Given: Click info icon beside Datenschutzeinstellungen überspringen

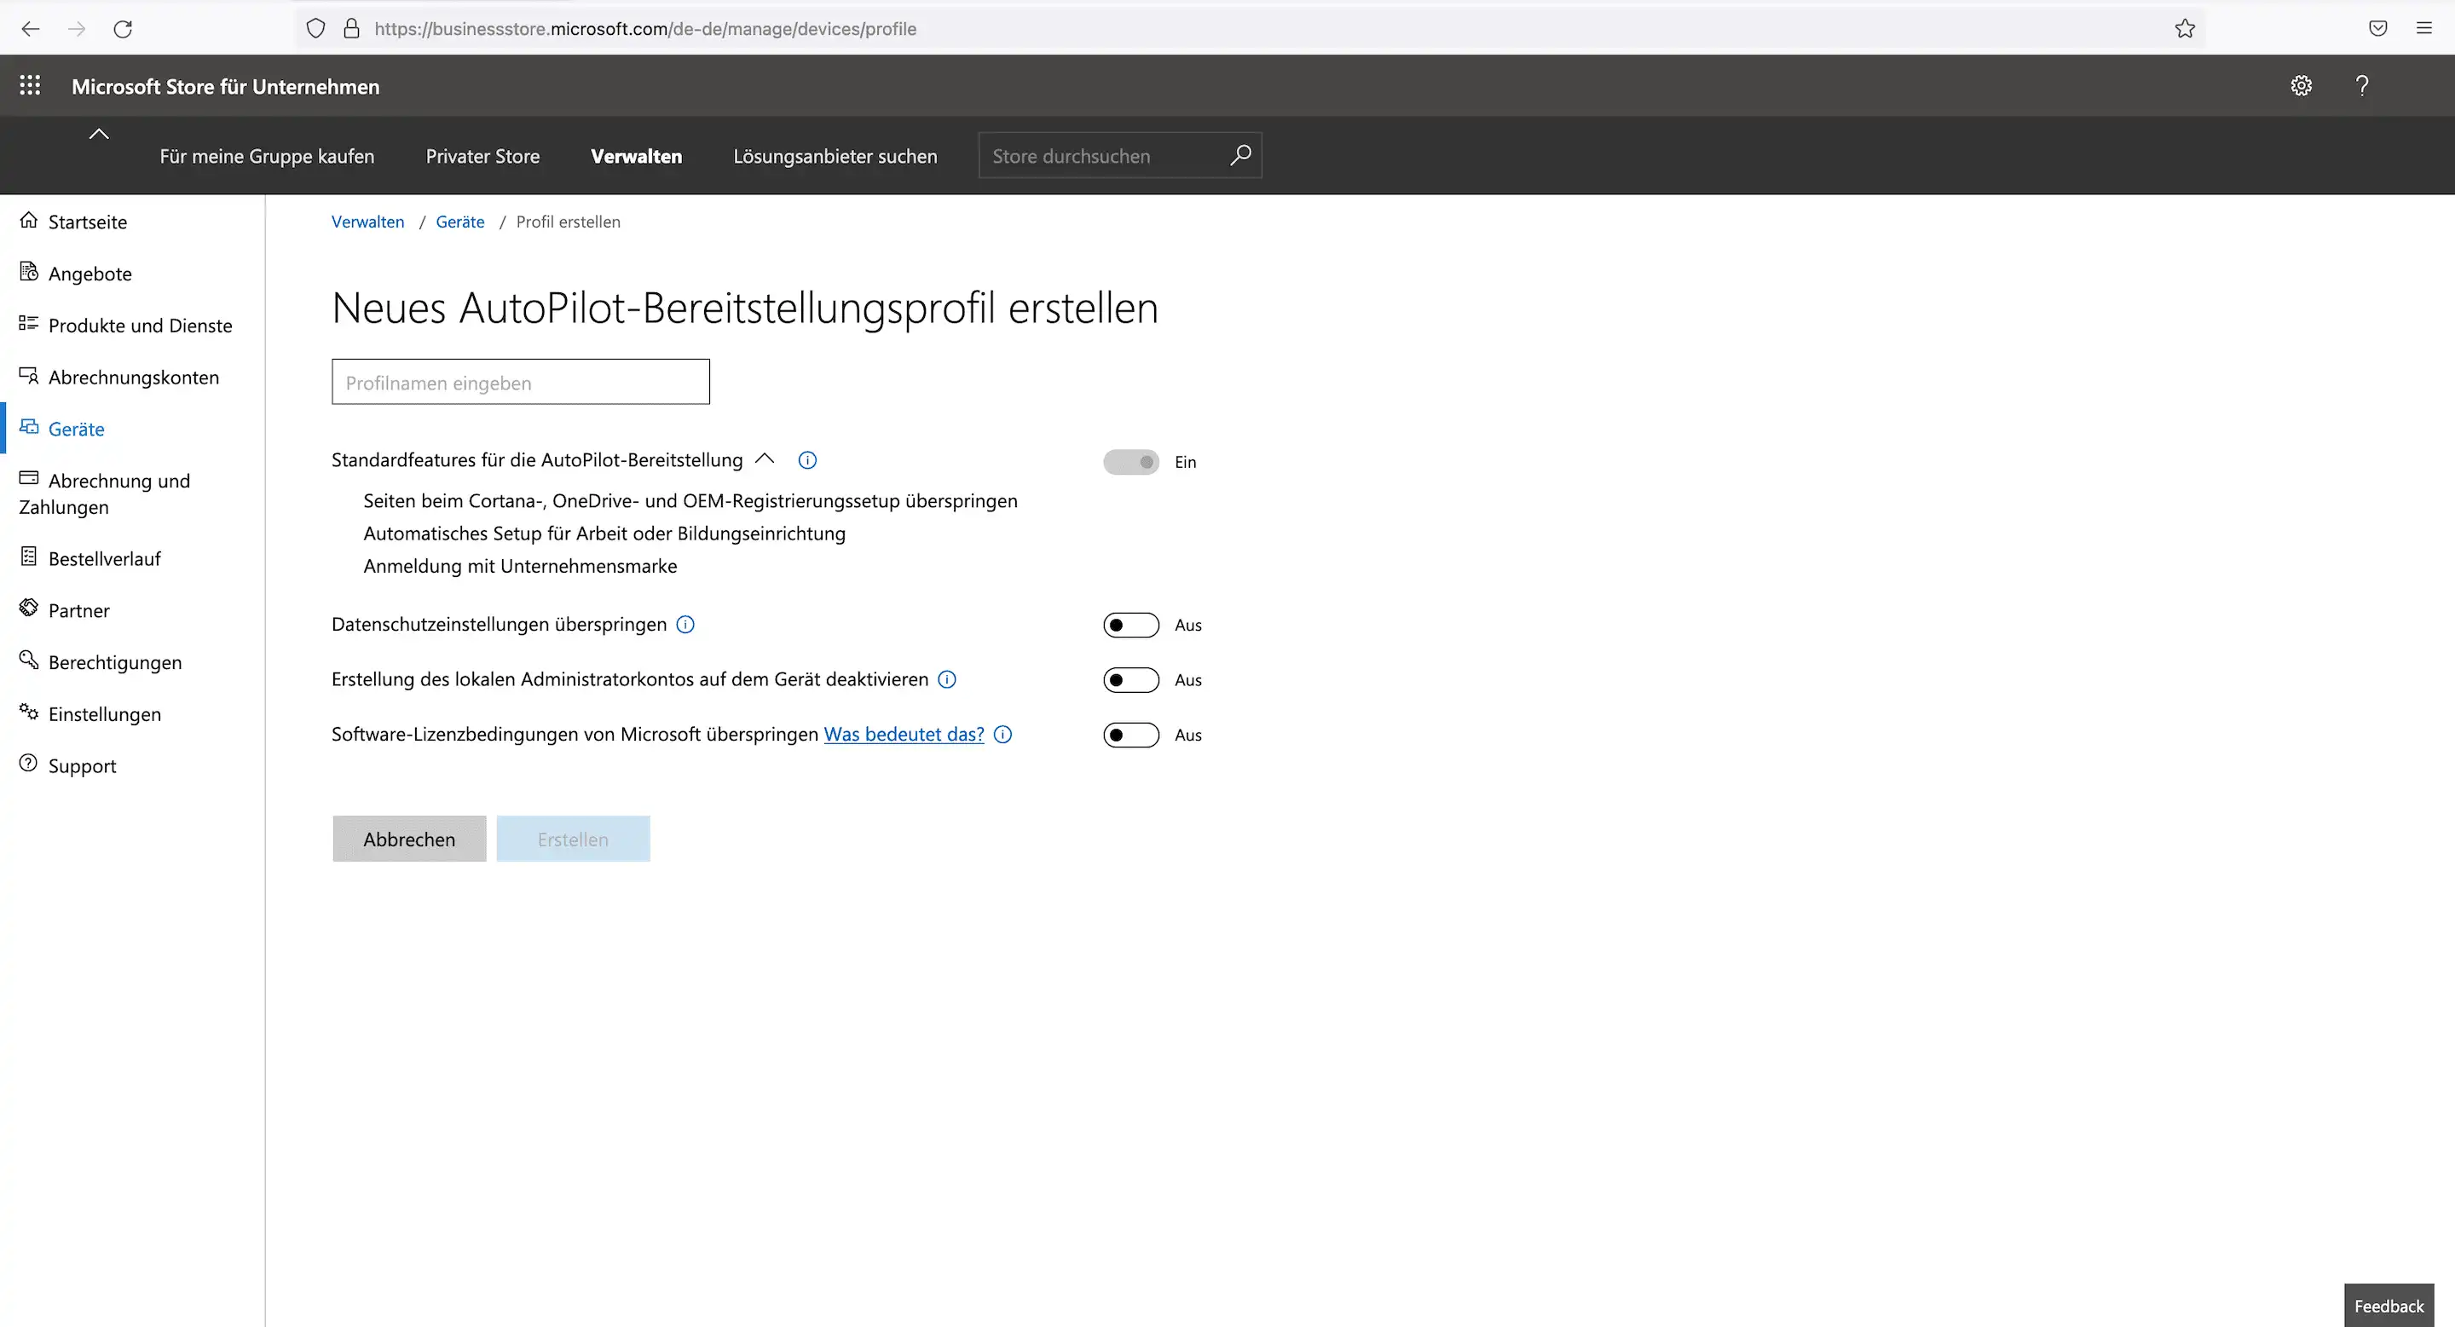Looking at the screenshot, I should [685, 625].
